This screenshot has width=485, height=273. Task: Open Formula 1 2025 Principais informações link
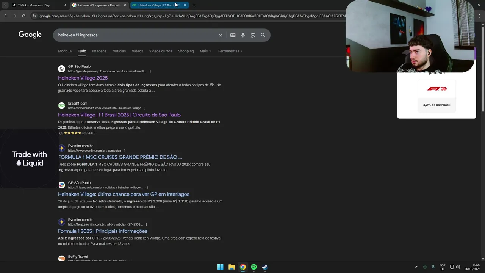click(x=103, y=231)
